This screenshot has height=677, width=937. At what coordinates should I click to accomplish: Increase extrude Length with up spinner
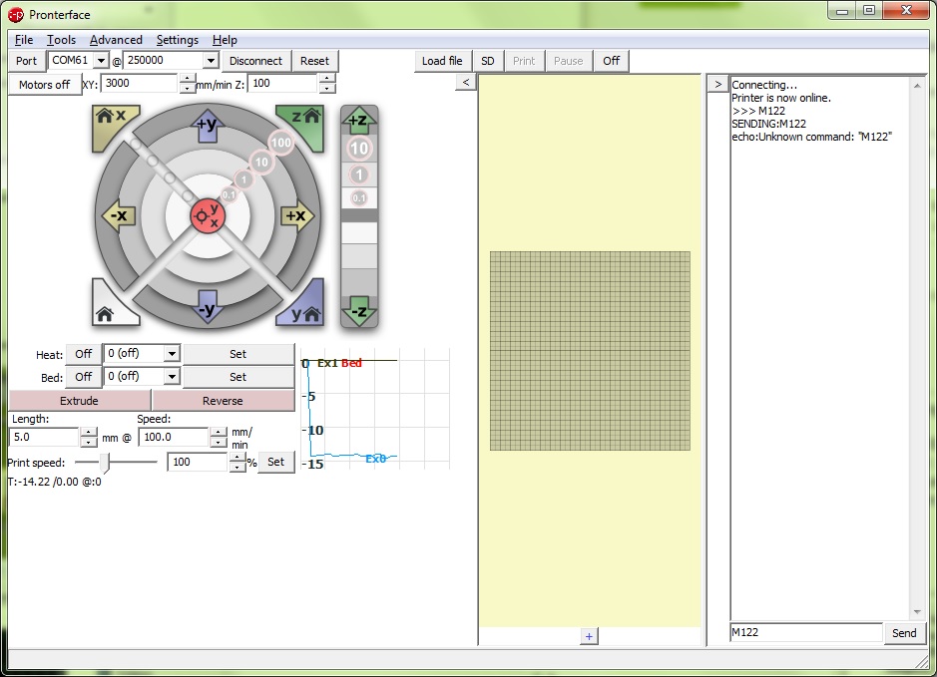pyautogui.click(x=89, y=433)
